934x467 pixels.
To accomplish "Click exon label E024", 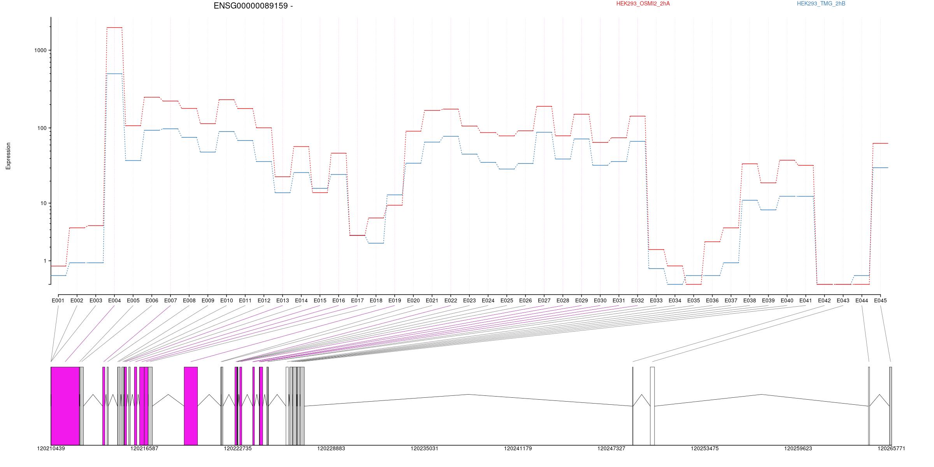I will 488,300.
